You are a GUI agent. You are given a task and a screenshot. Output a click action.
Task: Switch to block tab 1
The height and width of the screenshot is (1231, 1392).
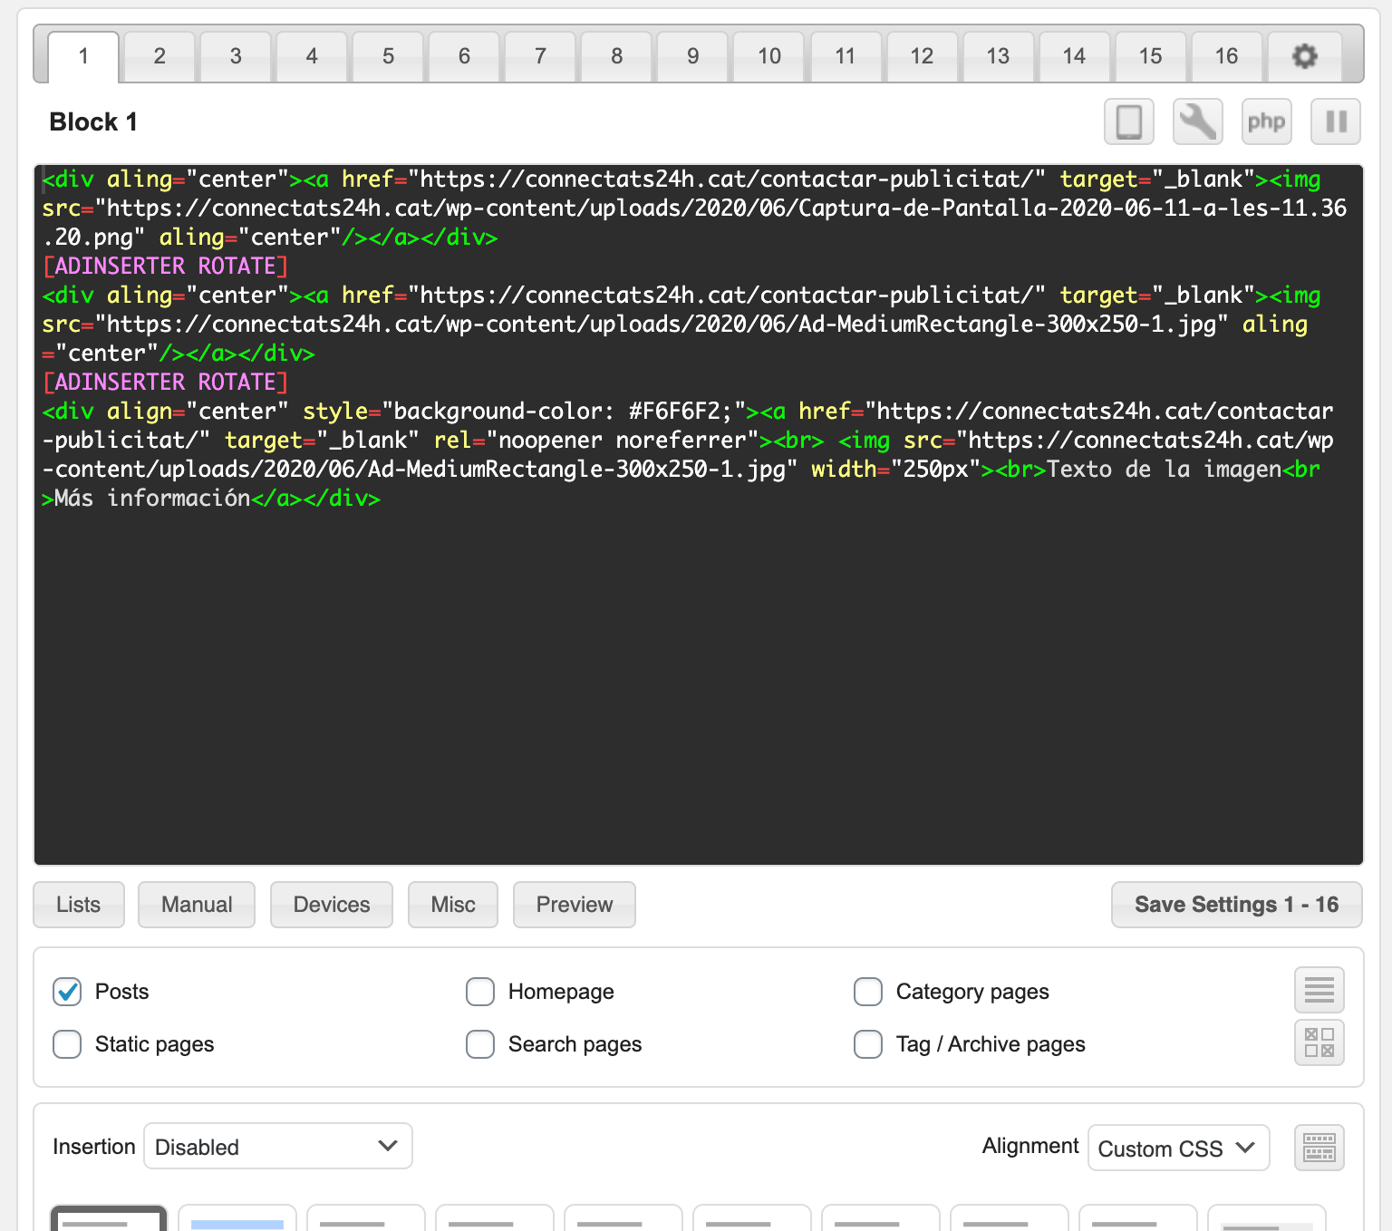click(83, 57)
